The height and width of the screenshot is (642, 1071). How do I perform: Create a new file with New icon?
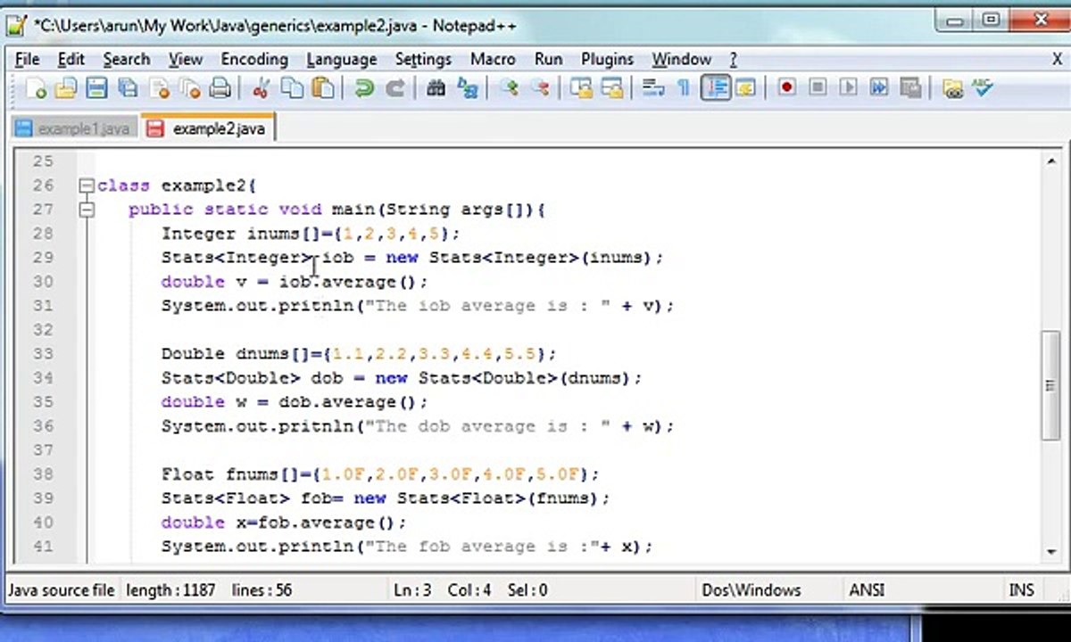click(36, 88)
